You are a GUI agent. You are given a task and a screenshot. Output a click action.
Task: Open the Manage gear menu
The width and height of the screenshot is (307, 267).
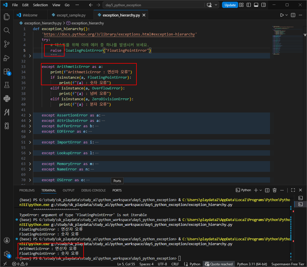click(x=7, y=254)
